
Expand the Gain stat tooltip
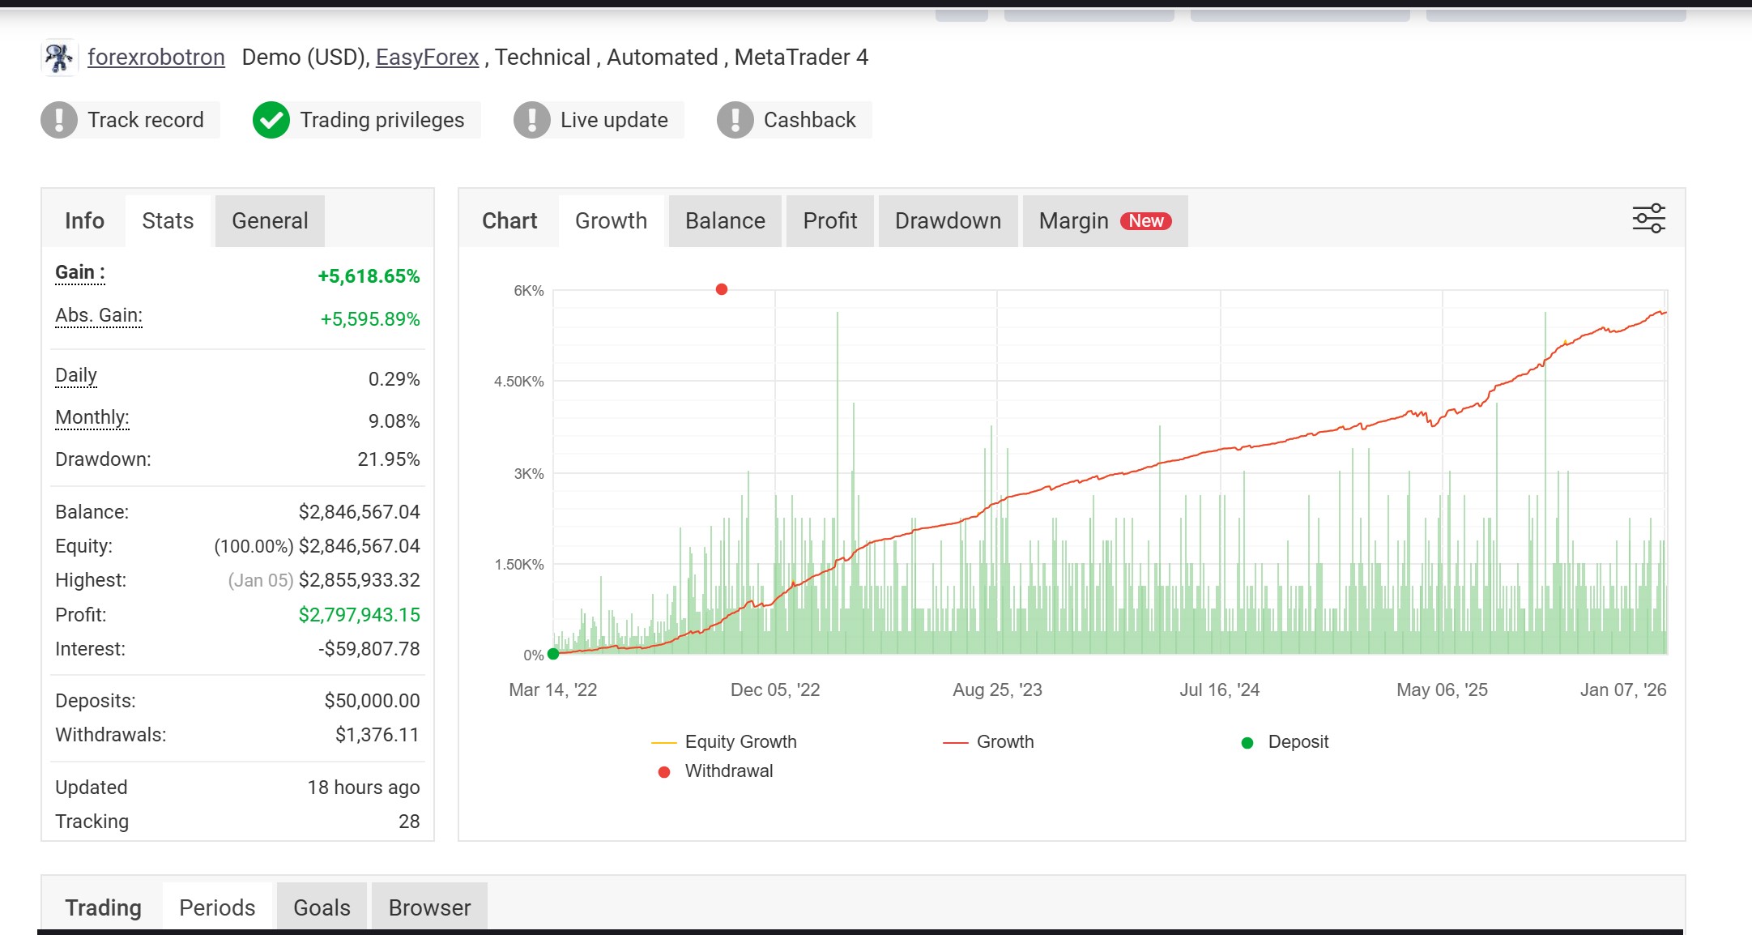click(79, 272)
